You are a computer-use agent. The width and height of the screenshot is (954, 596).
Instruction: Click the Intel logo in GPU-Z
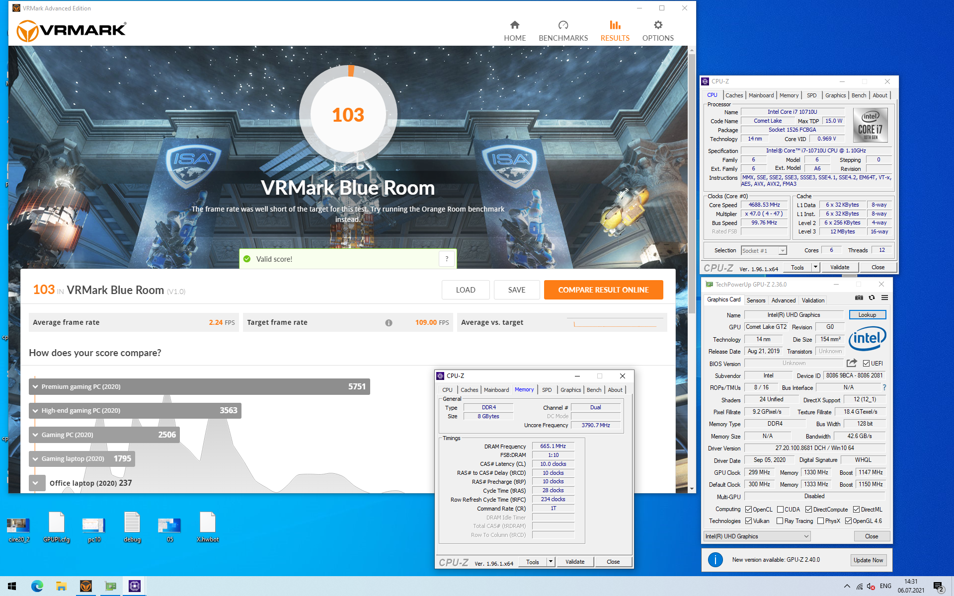[868, 339]
